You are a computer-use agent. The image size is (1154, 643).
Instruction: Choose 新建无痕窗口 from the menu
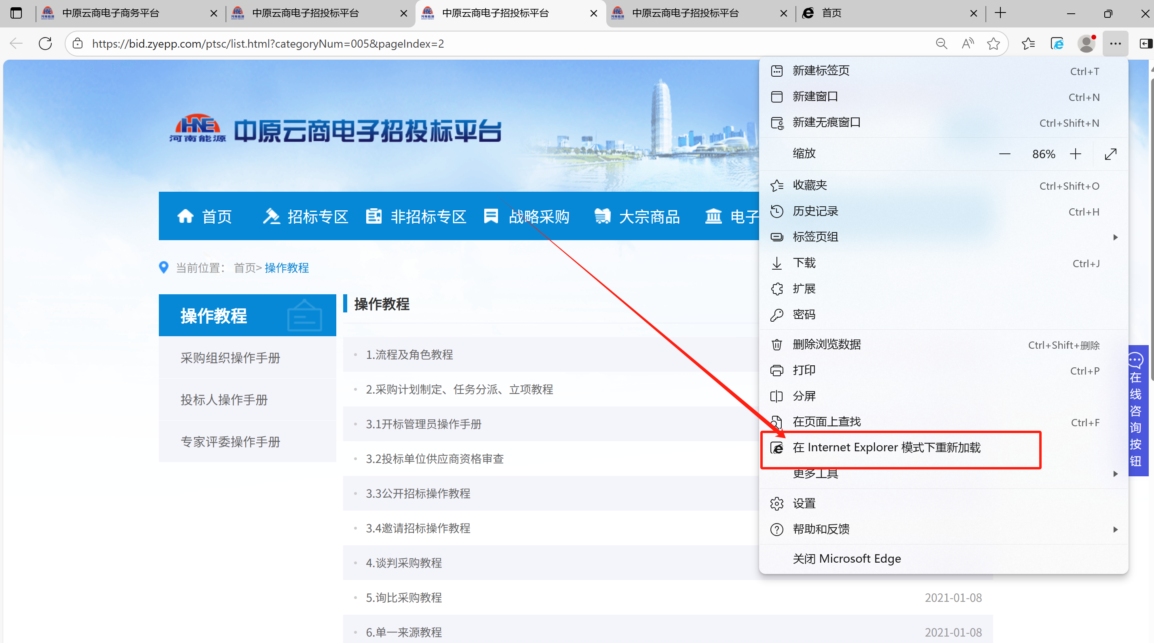[827, 123]
